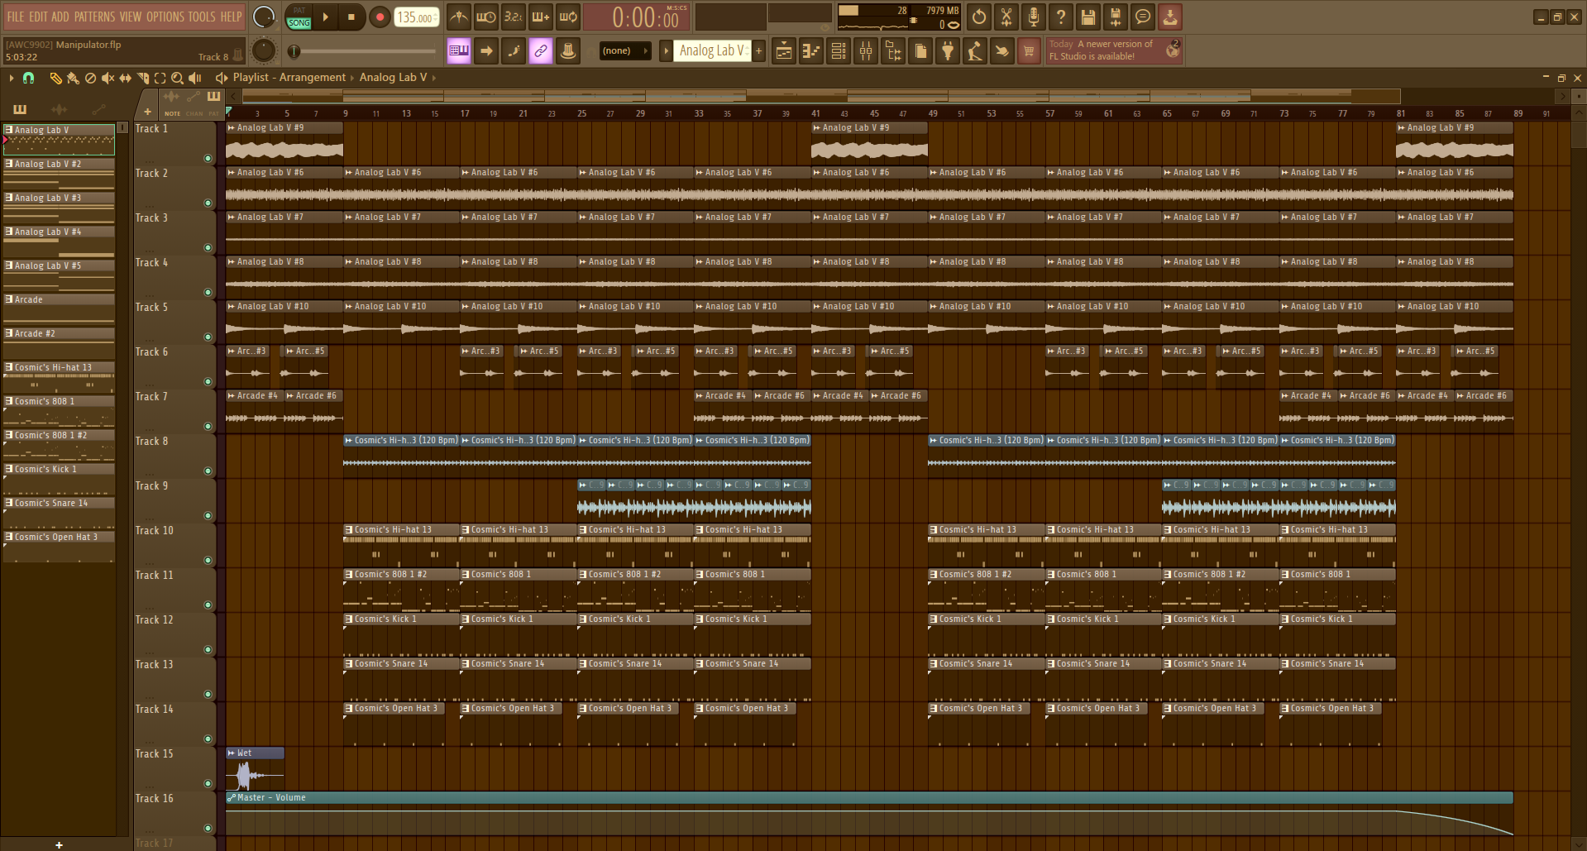Open the FILE menu
Screen dimensions: 1587x851
click(x=16, y=17)
